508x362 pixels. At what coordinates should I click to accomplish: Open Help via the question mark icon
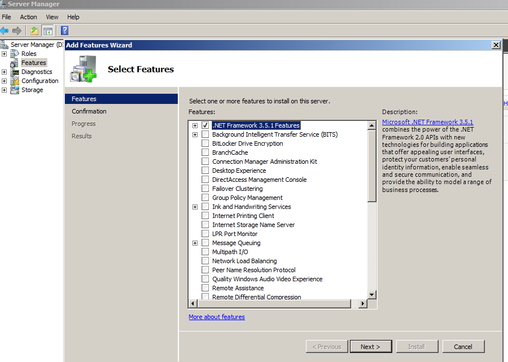[64, 30]
